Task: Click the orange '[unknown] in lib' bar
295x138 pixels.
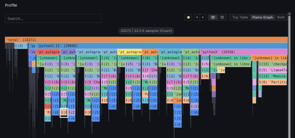Action: [269, 58]
